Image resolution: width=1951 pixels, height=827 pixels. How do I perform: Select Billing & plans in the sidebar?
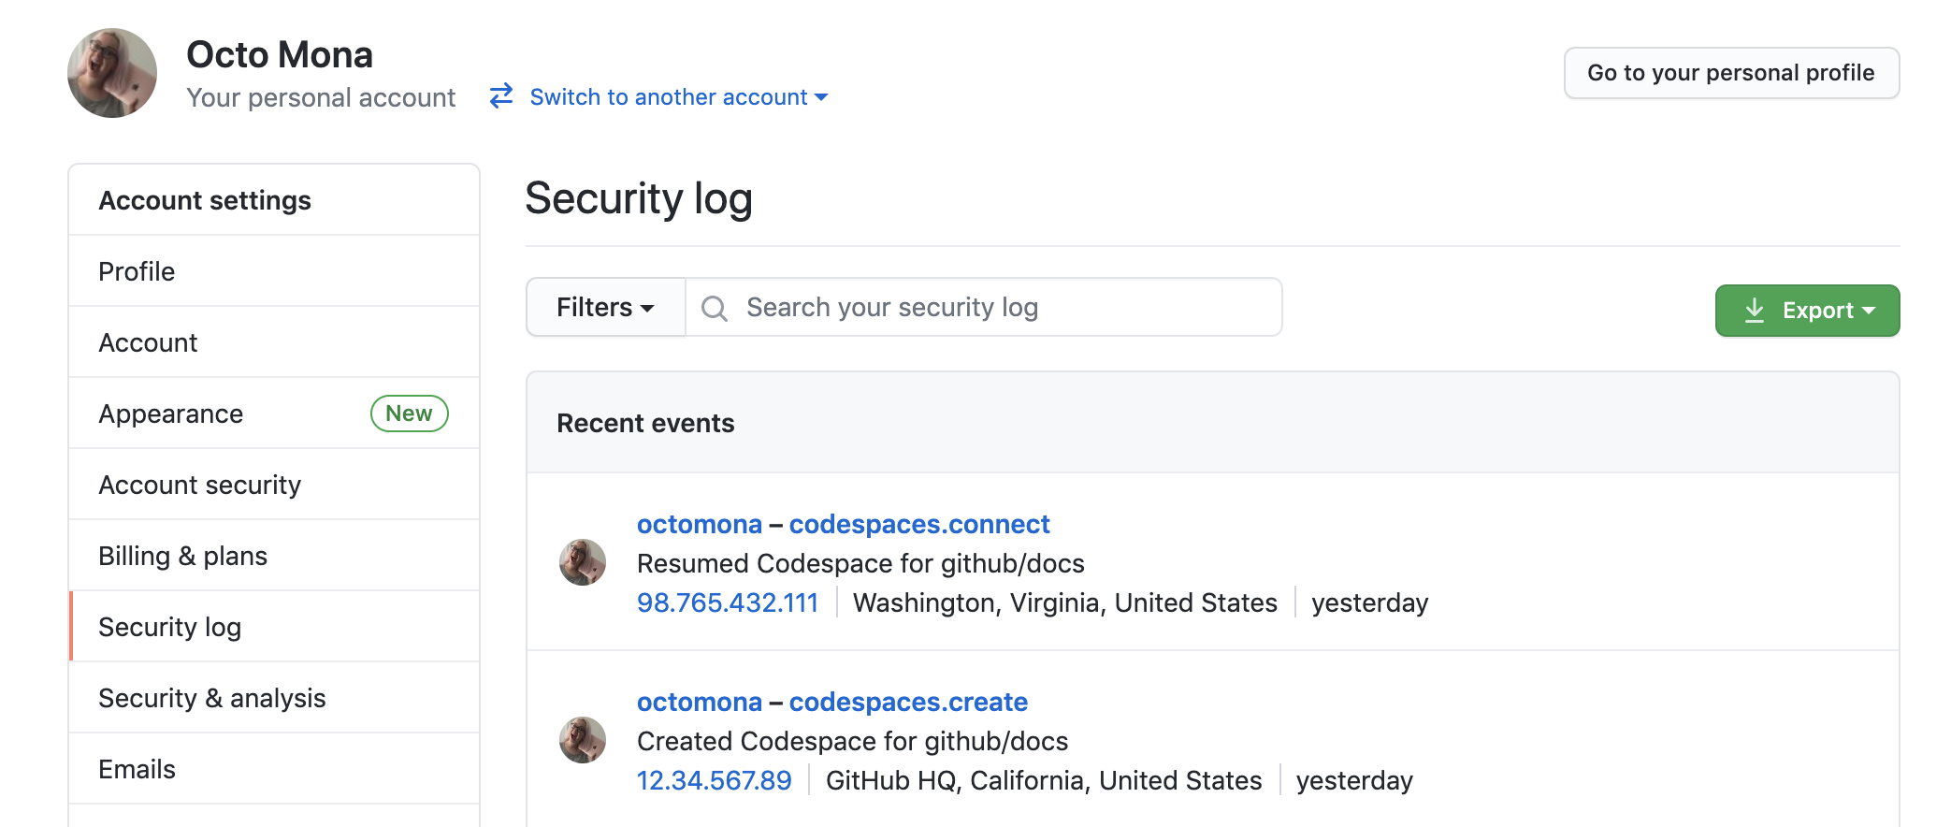182,555
